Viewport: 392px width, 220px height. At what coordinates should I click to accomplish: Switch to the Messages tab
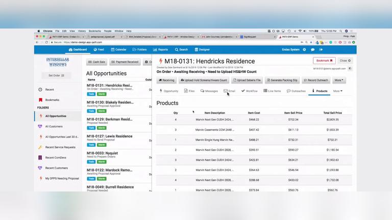[x=209, y=91]
